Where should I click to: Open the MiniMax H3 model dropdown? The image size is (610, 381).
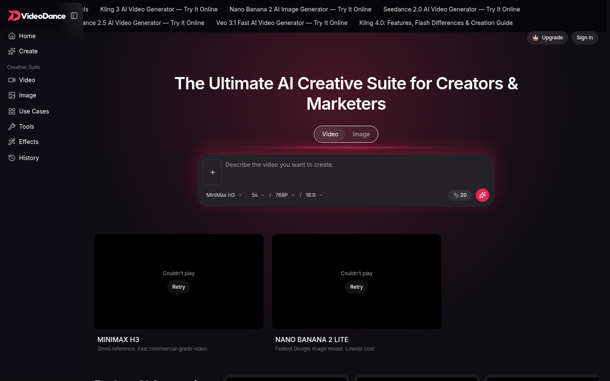click(224, 195)
